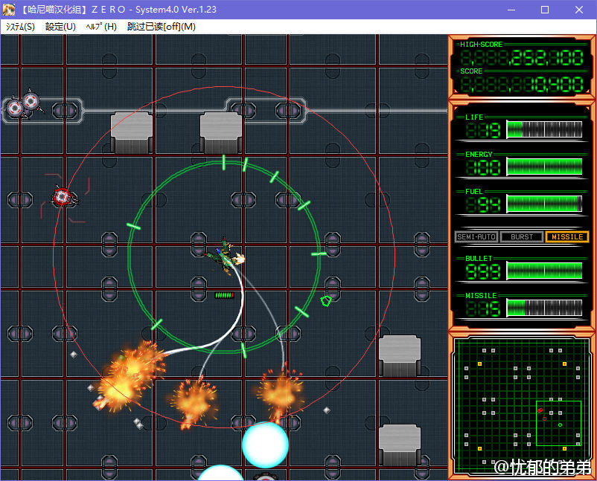The image size is (597, 481).
Task: Click the LIFE gauge bar
Action: tap(544, 129)
